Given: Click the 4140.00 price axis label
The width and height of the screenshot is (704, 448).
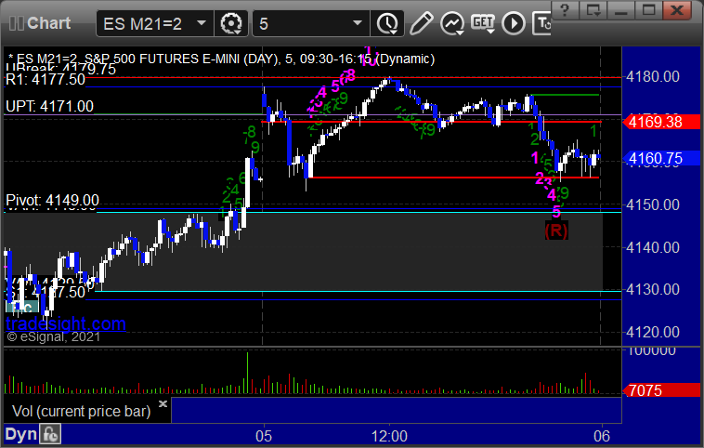Looking at the screenshot, I should 653,247.
